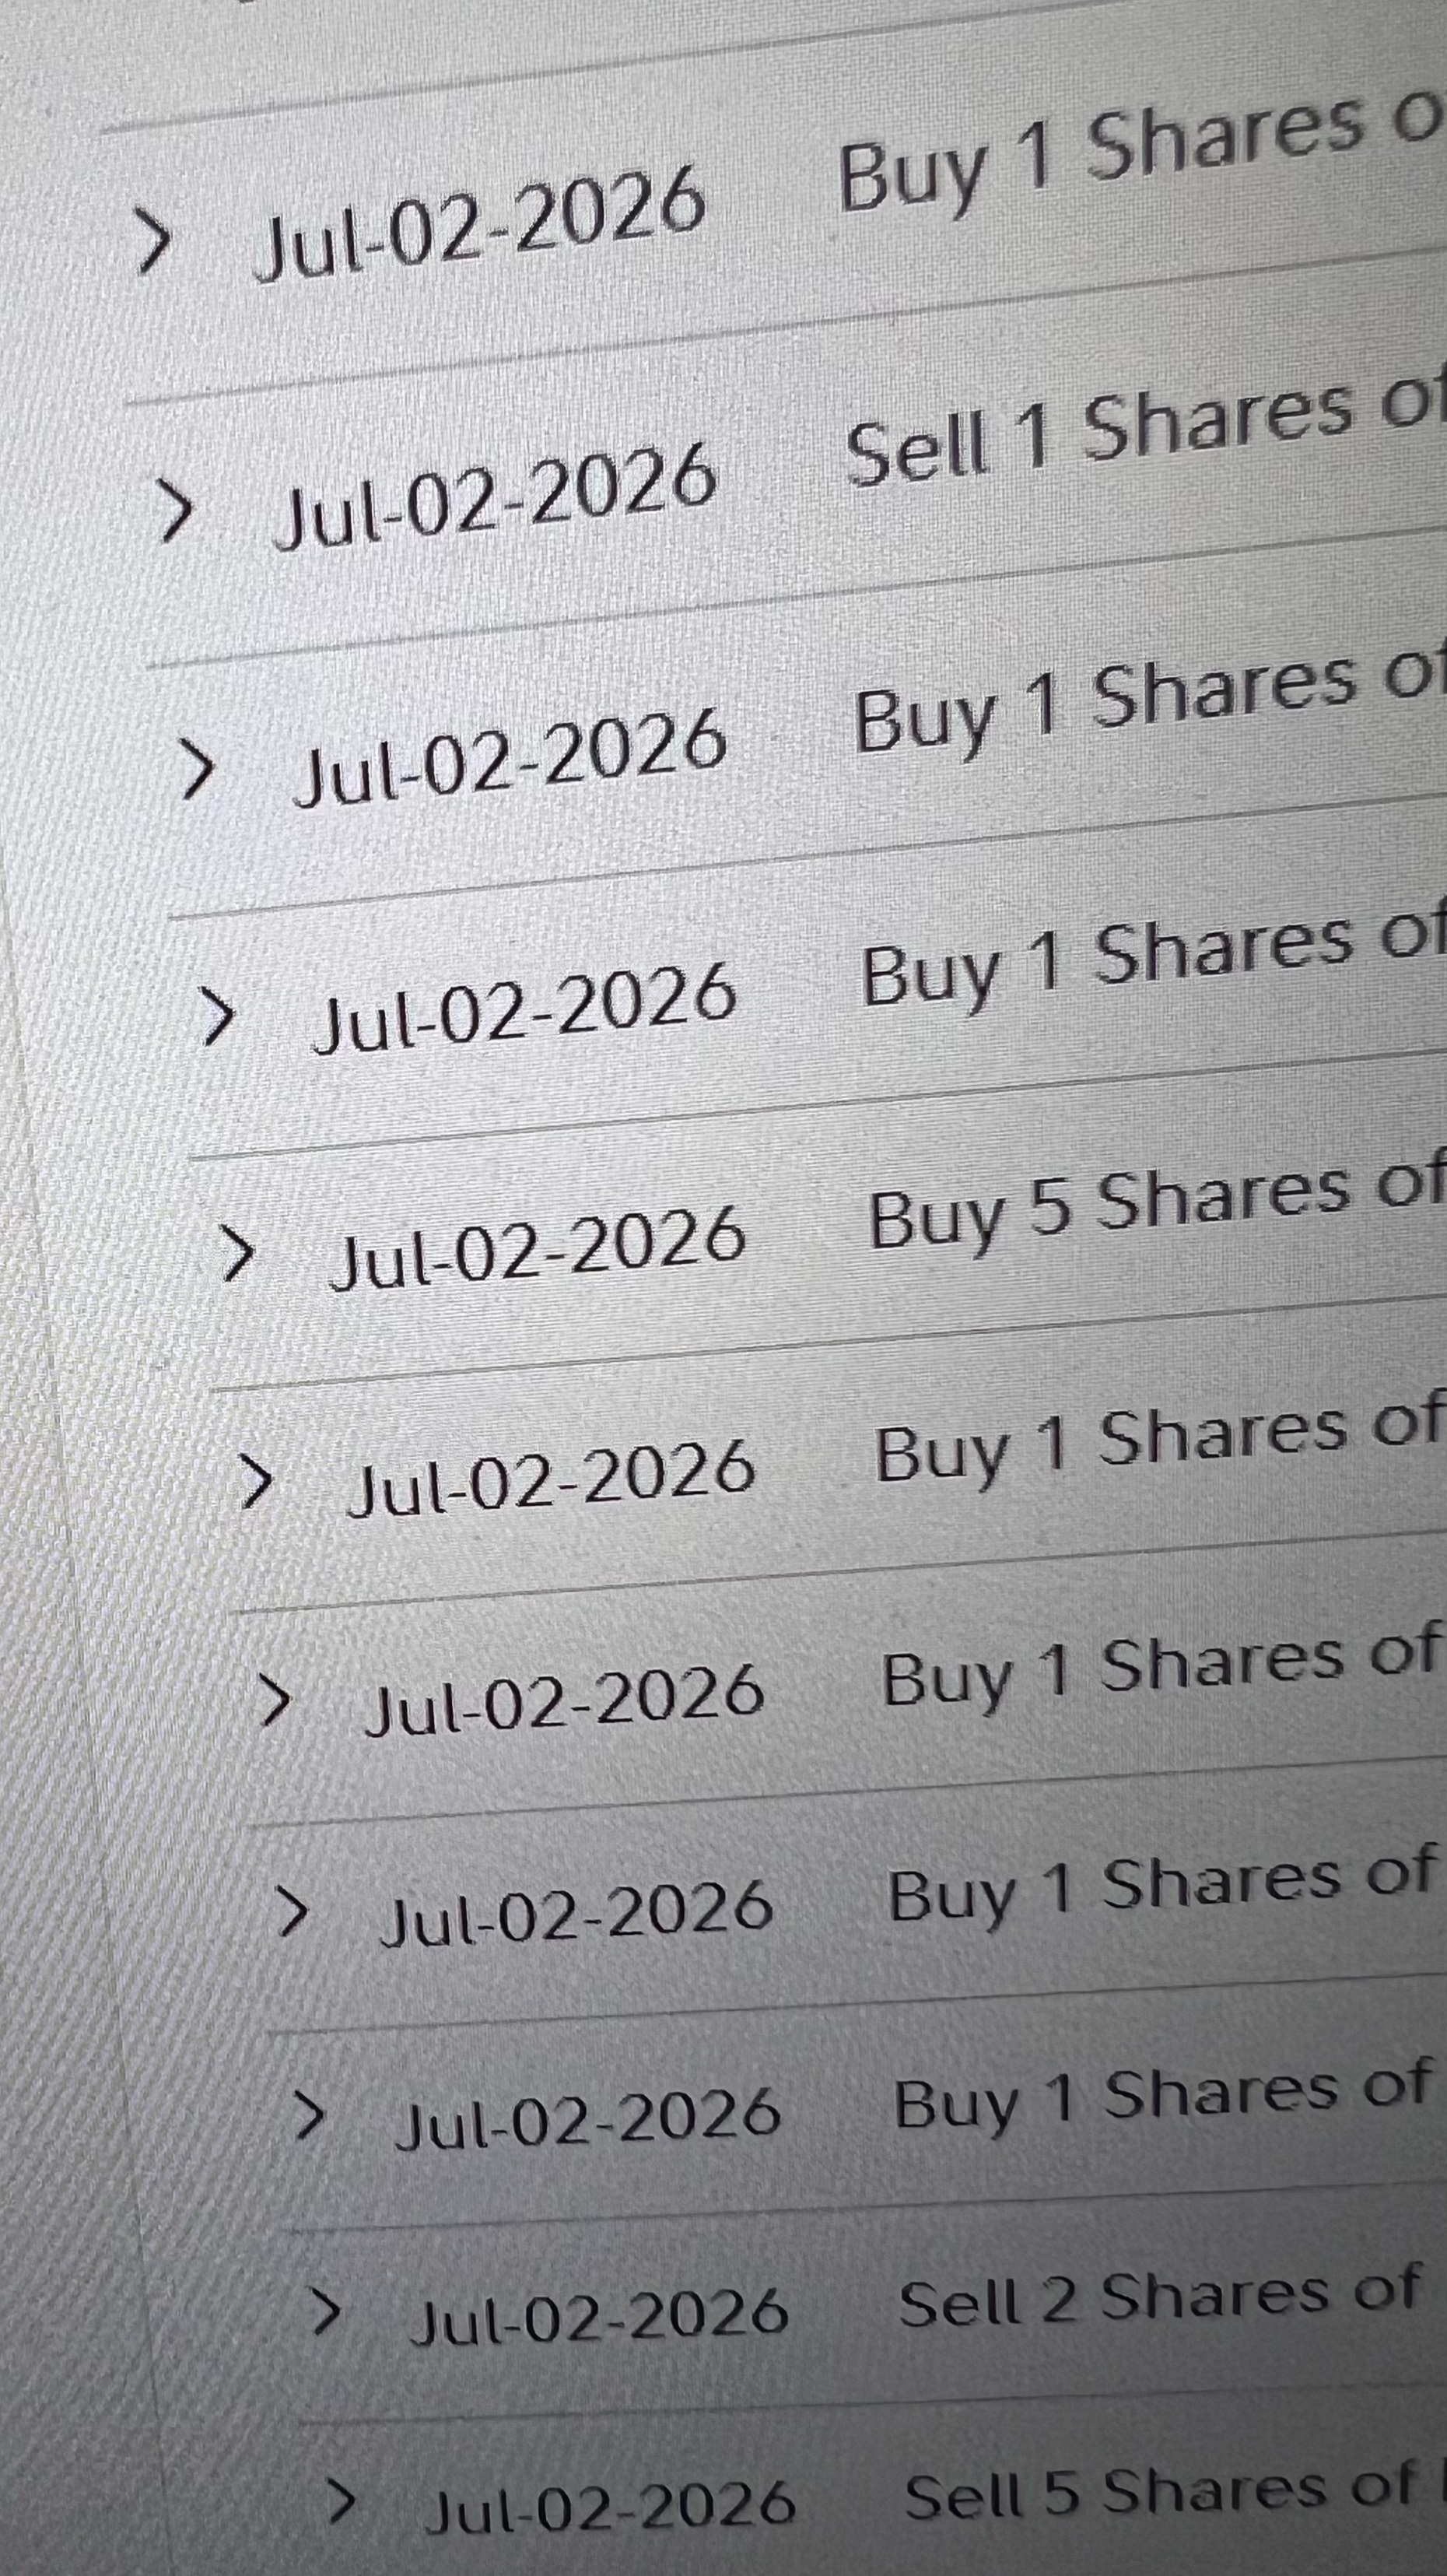
Task: Open the 'Sell 2 Shares of' description
Action: (1159, 2292)
